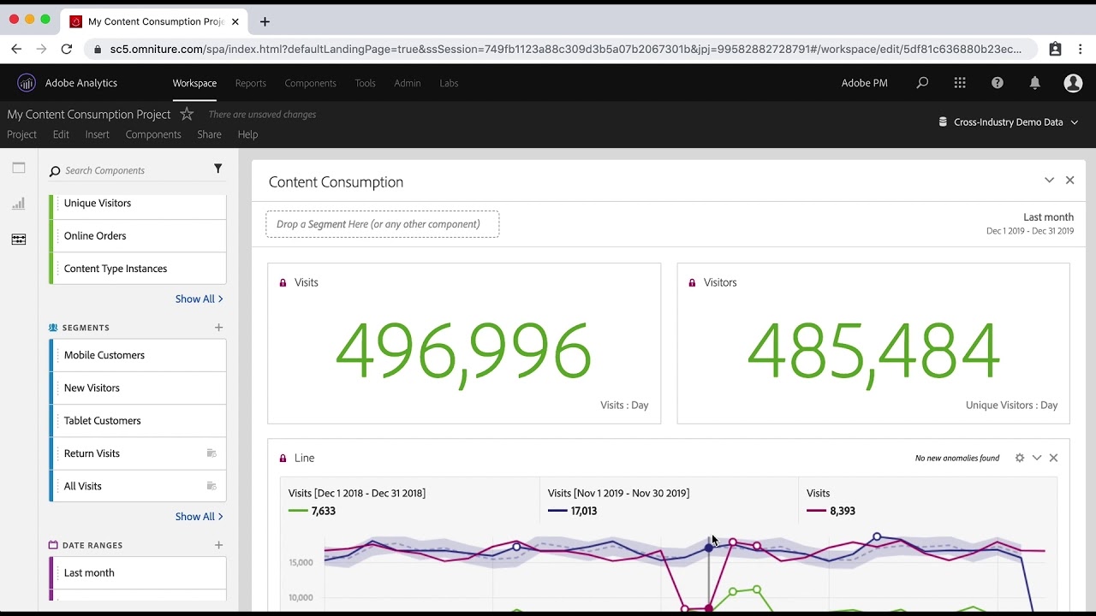
Task: Show all metrics under Content Type Instances
Action: tap(199, 299)
